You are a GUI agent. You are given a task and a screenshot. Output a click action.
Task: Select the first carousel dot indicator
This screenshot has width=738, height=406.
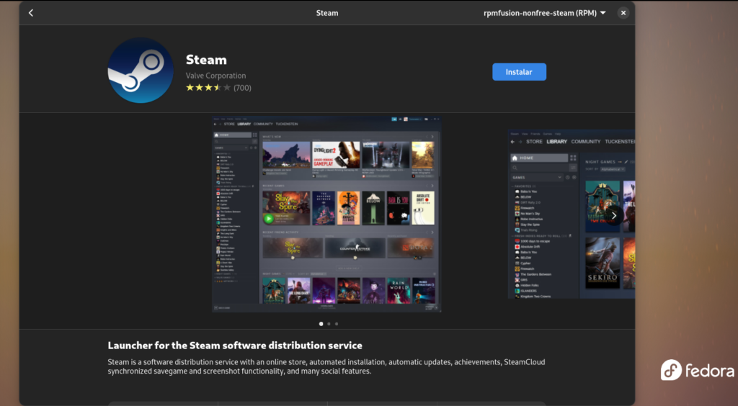321,324
